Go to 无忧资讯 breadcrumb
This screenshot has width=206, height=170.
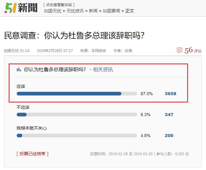tap(75, 11)
